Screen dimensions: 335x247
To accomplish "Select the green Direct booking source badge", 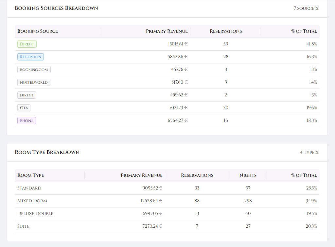I will pos(26,44).
